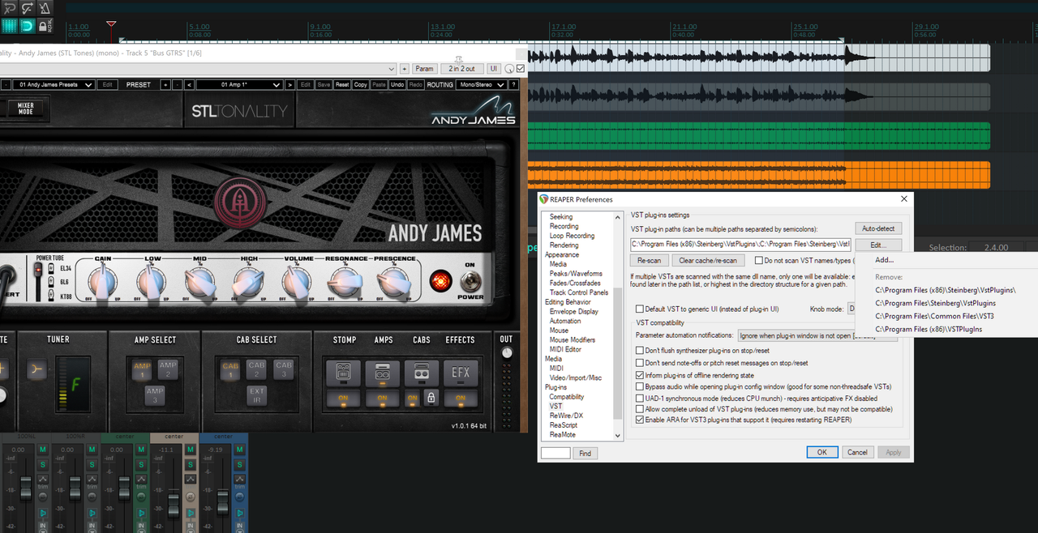Click the Gain knob on amp
The height and width of the screenshot is (533, 1038).
tap(102, 283)
